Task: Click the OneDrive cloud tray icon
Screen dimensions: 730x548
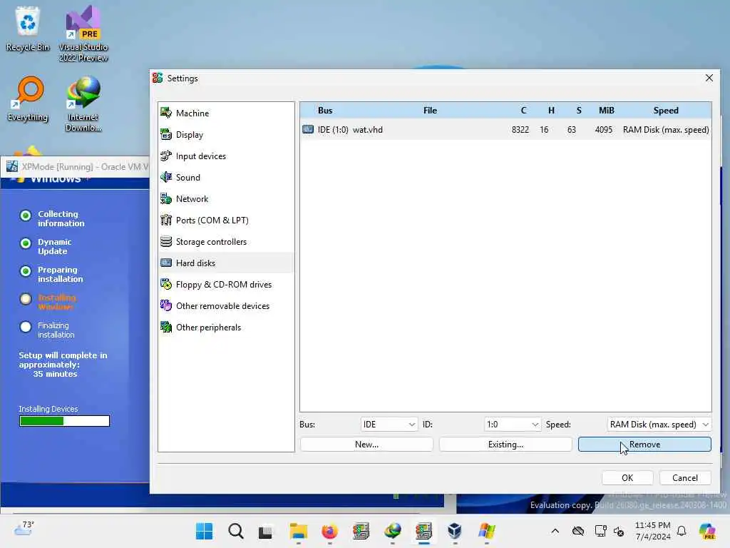Action: point(577,531)
